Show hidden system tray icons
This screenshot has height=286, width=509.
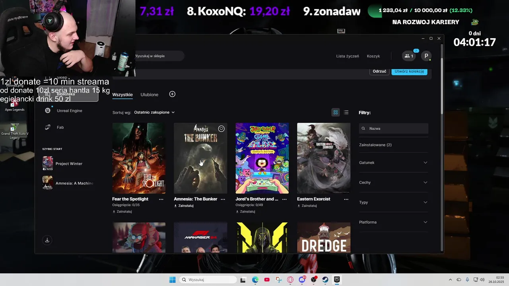(450, 280)
